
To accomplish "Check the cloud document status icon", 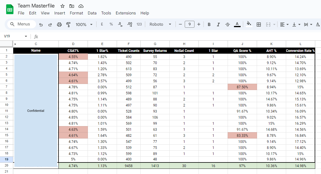I will [81, 6].
